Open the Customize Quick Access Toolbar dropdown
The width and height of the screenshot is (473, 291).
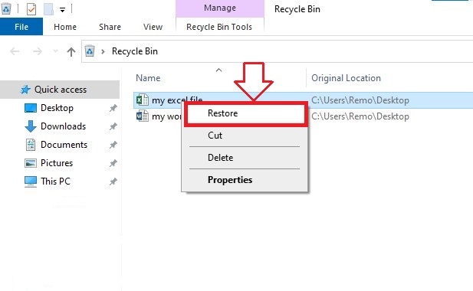click(x=62, y=10)
